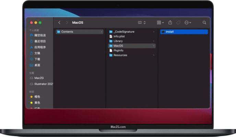Select the install executable file
This screenshot has height=137, width=236.
point(170,32)
